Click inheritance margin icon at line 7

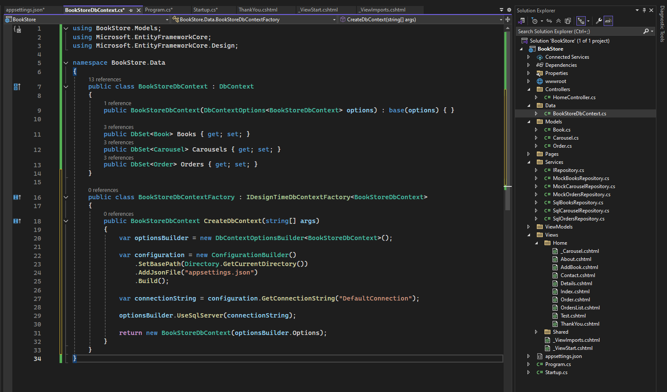(x=17, y=87)
